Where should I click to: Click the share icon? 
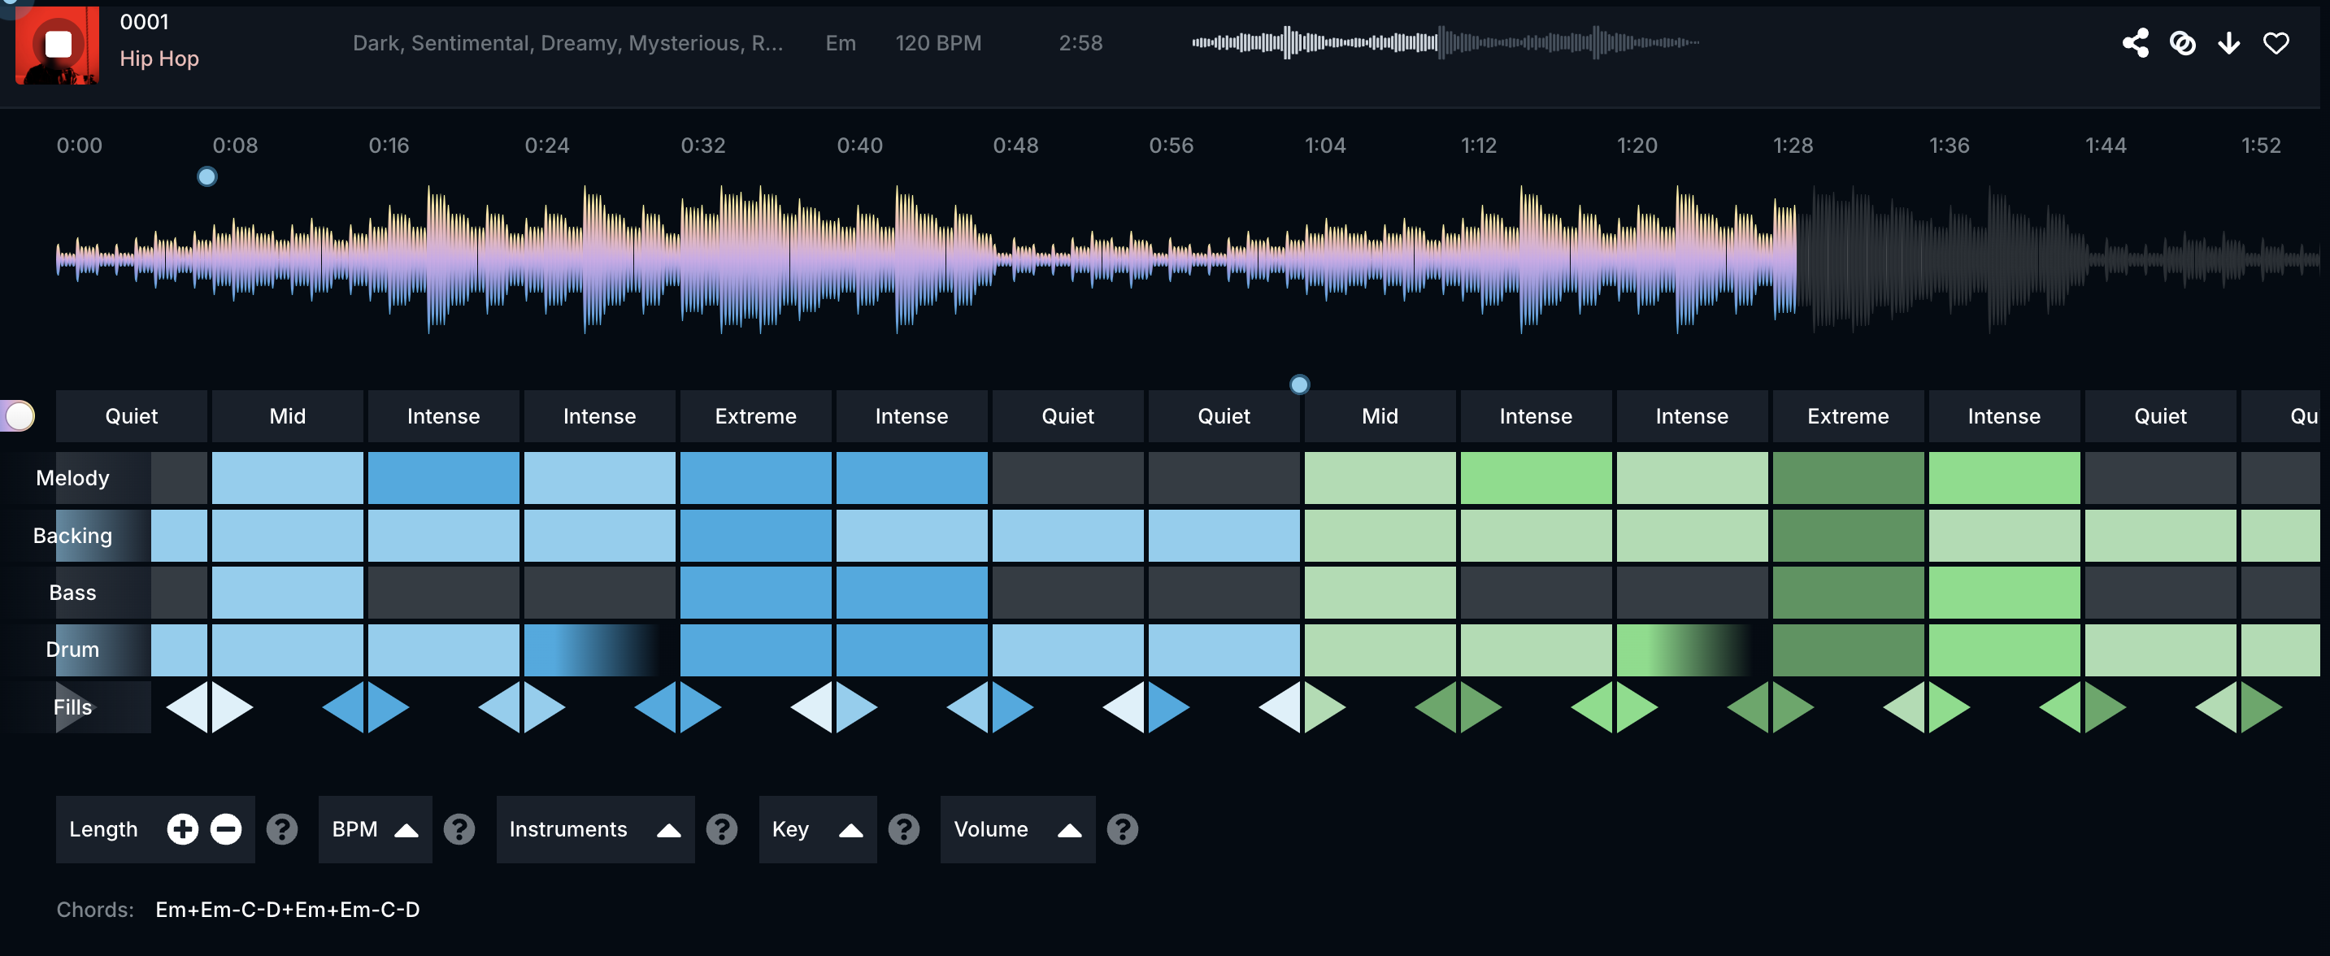[x=2136, y=42]
